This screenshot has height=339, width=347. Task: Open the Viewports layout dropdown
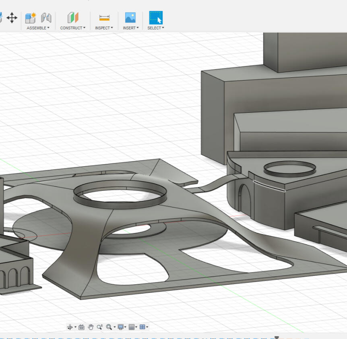coord(143,327)
